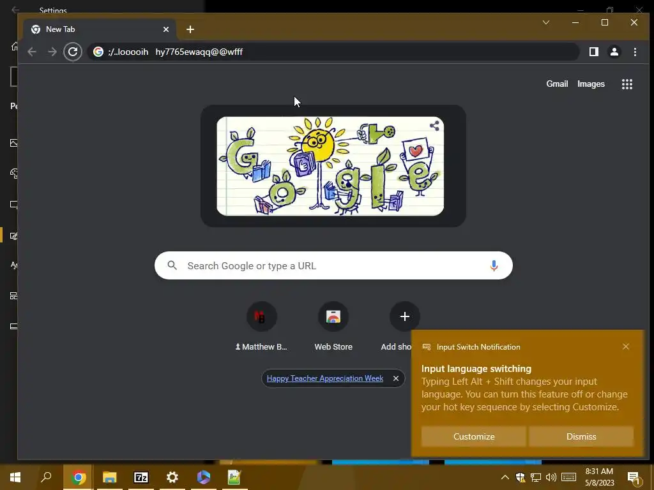Open the Images link
The image size is (654, 490).
tap(591, 84)
